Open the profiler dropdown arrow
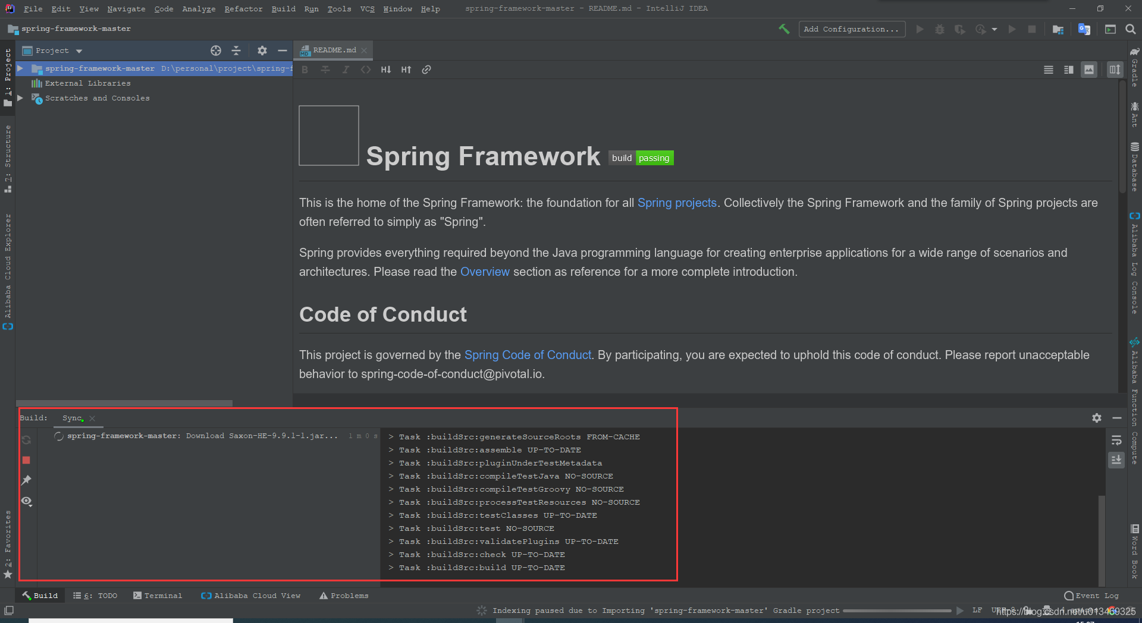 994,29
